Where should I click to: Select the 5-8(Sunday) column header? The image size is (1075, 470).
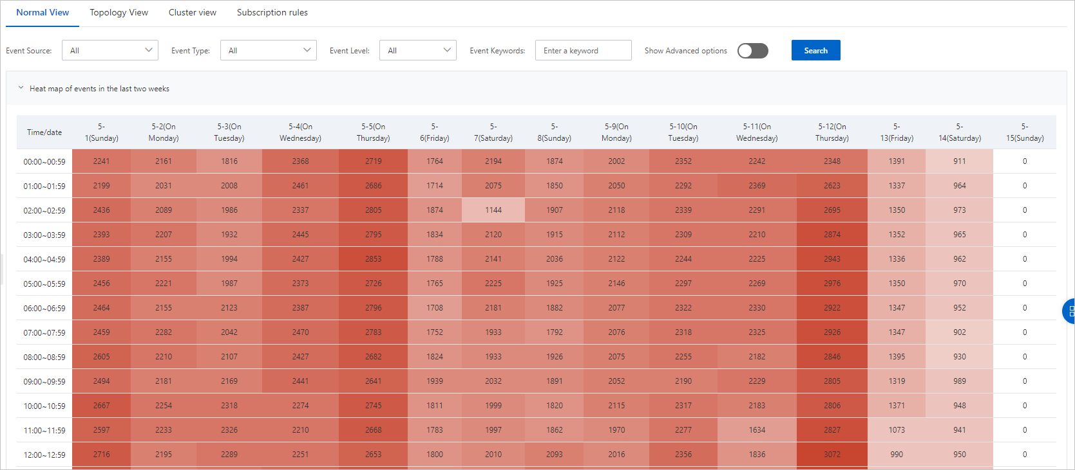pos(555,132)
